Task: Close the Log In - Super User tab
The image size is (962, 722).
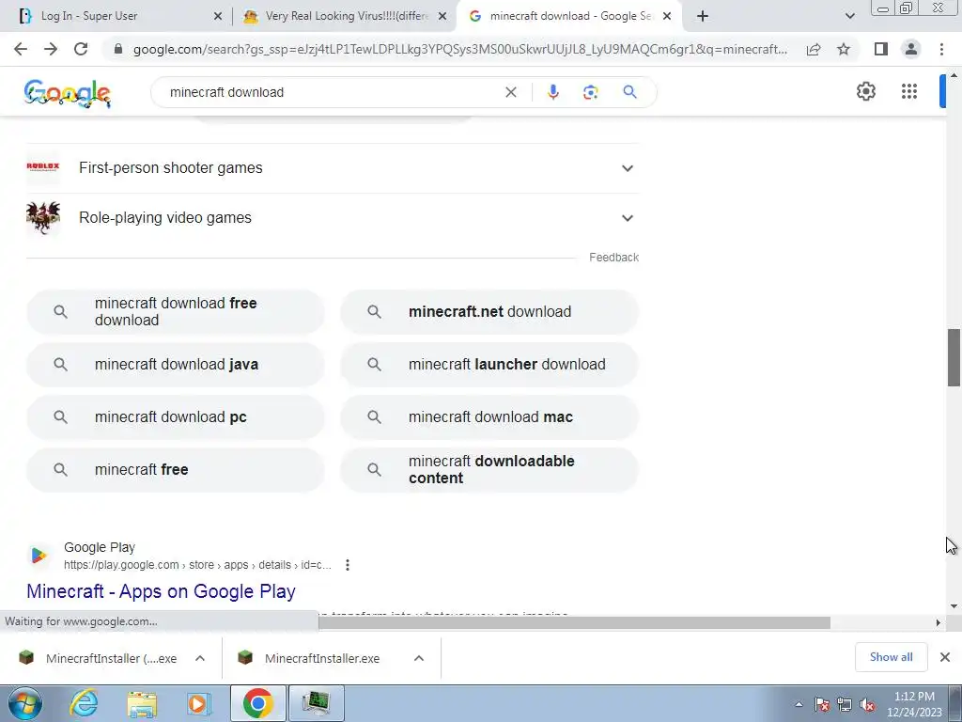Action: point(218,17)
